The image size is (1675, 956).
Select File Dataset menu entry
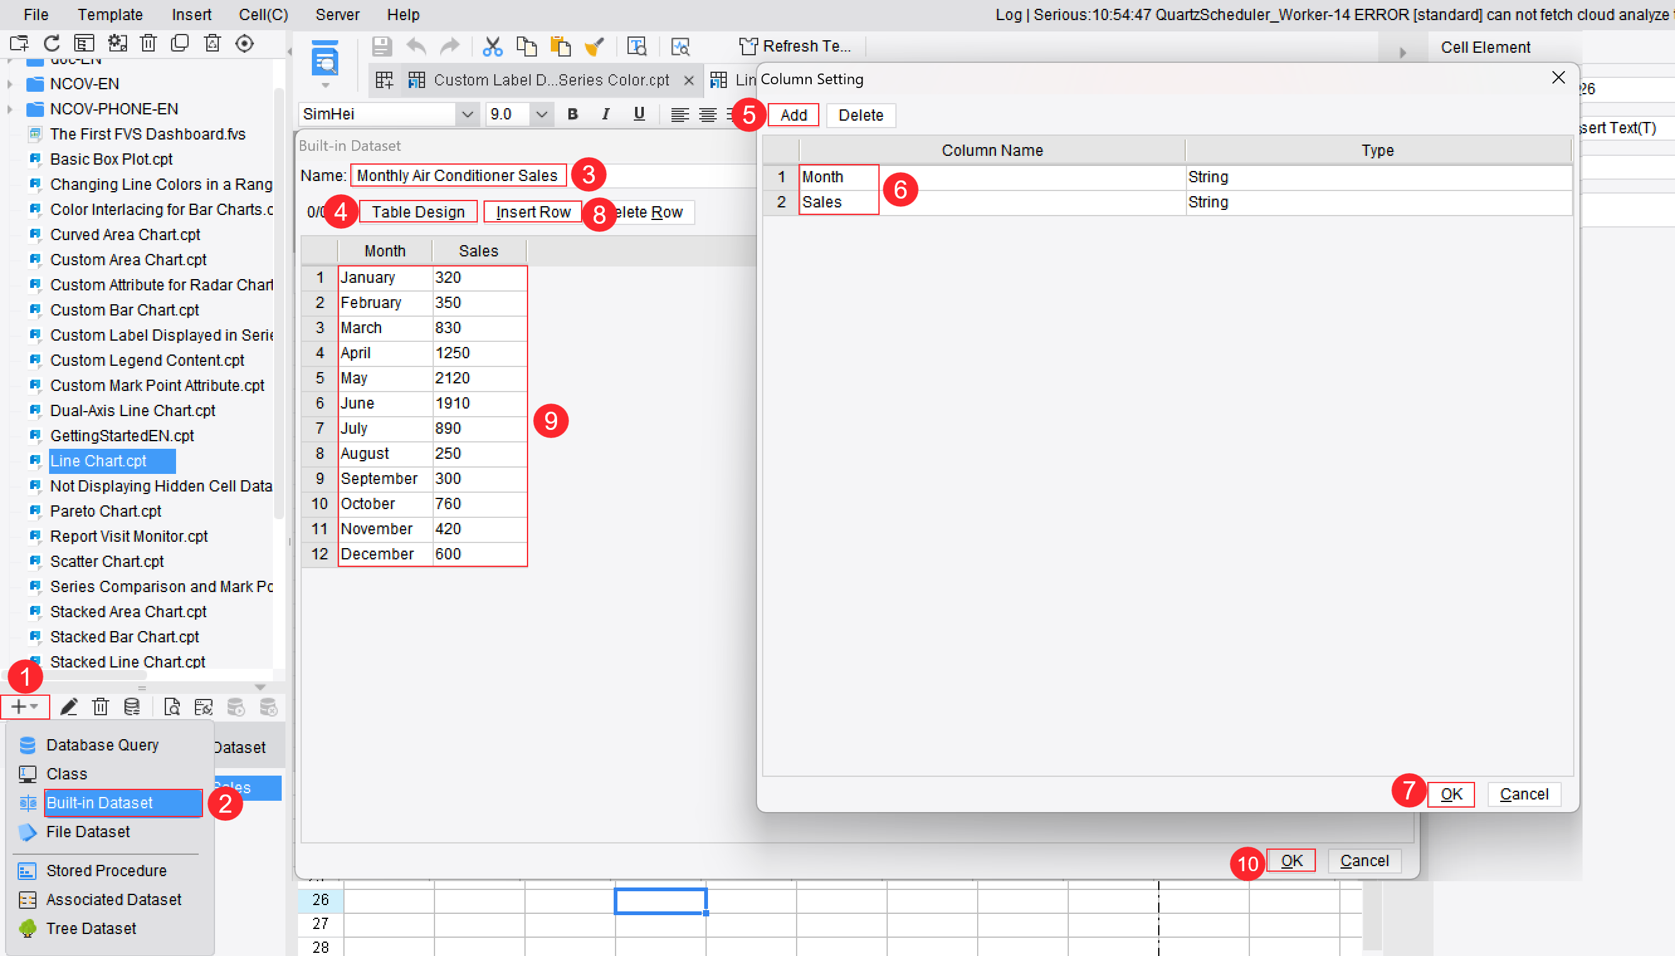coord(109,832)
